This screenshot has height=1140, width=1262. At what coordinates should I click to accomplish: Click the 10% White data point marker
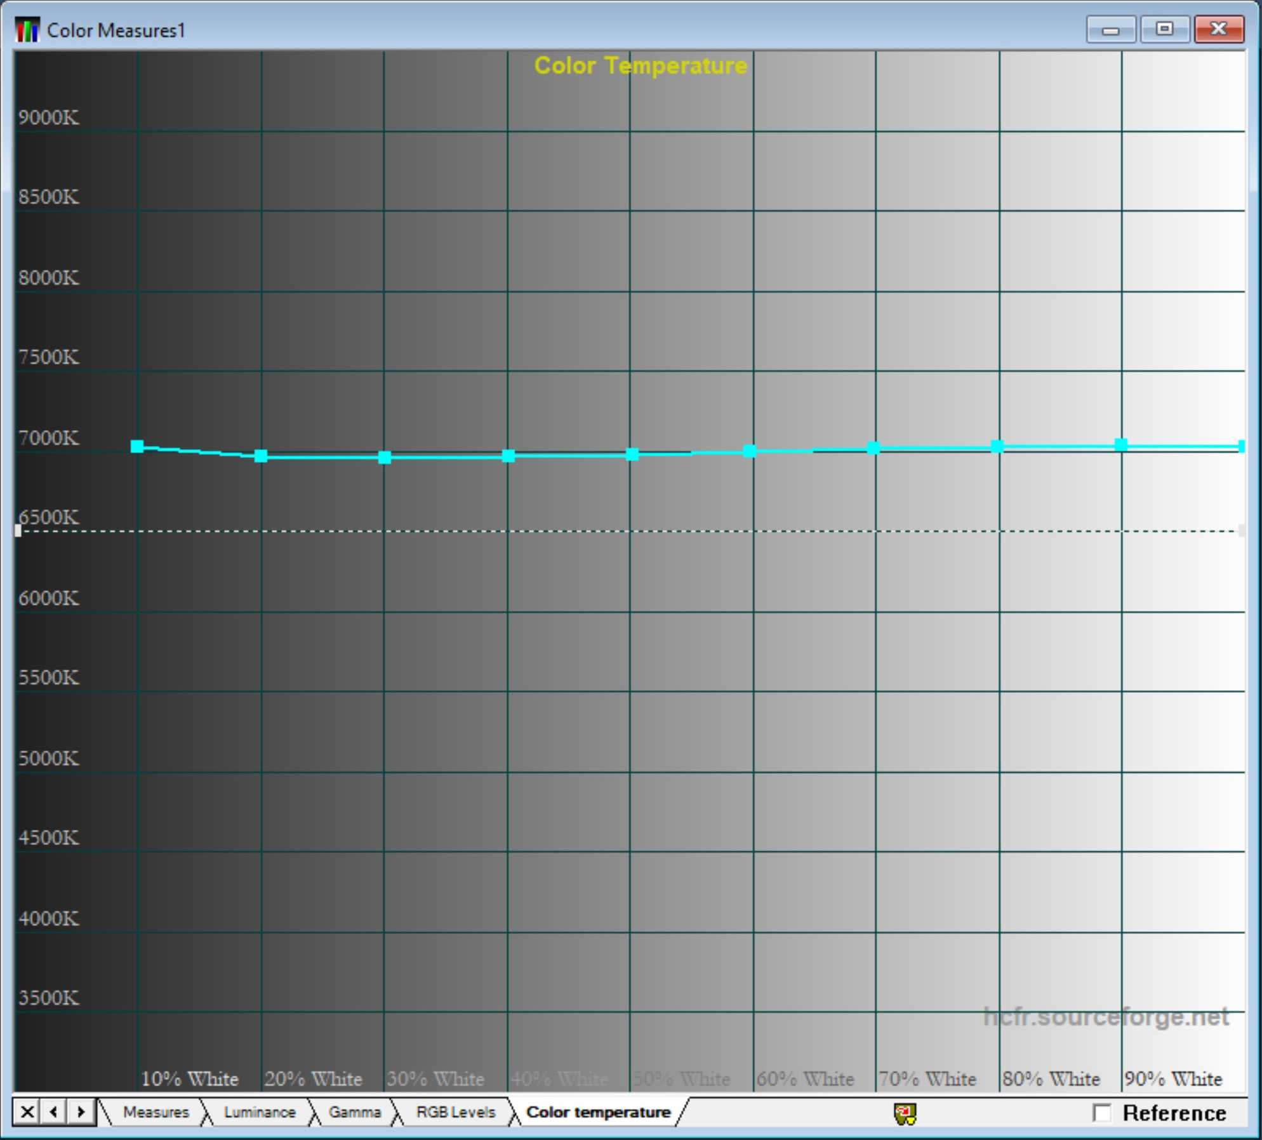137,447
